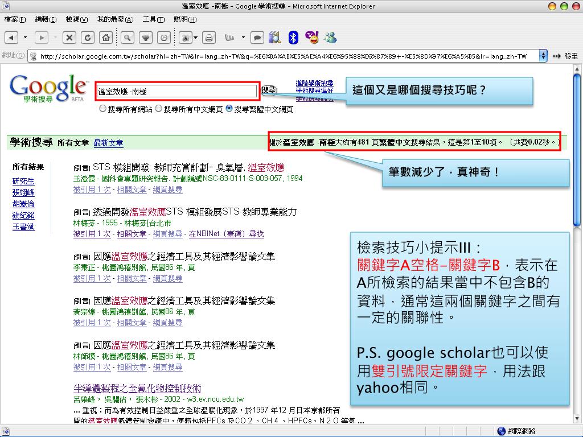Click 被引用 1 次 under 王澄霞 result
Screen dimensions: 583x437
[x=92, y=189]
